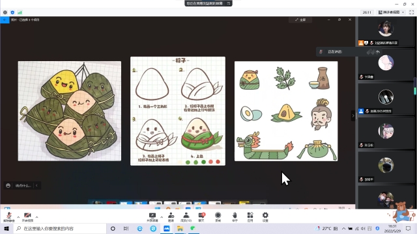Image resolution: width=417 pixels, height=234 pixels.
Task: Open File Explorer on taskbar
Action: 180,228
